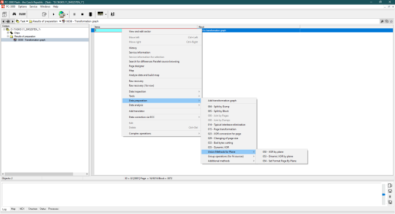Screen dimensions: 395x214
Task: Choose 005 - Split by Block
Action: pos(229,111)
